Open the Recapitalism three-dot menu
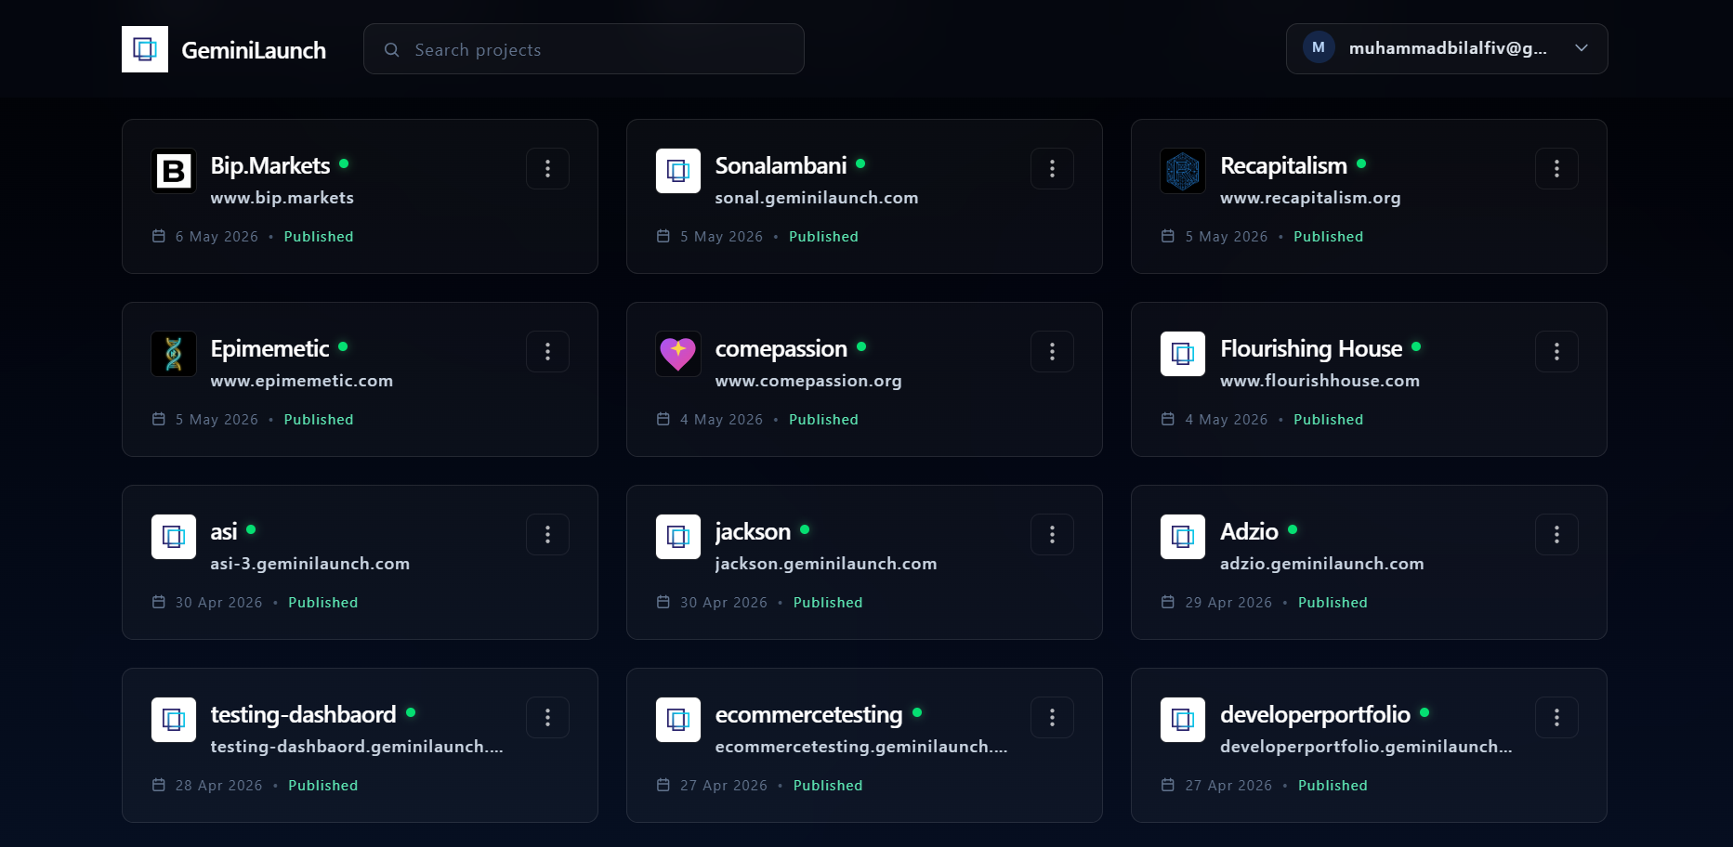The width and height of the screenshot is (1733, 847). click(1556, 168)
